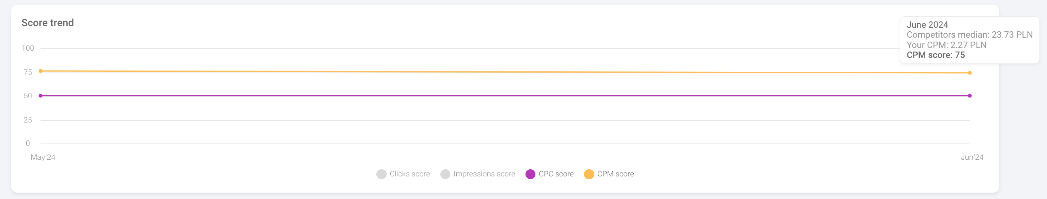The width and height of the screenshot is (1047, 199).
Task: Hide the CPC score series label
Action: click(x=556, y=174)
